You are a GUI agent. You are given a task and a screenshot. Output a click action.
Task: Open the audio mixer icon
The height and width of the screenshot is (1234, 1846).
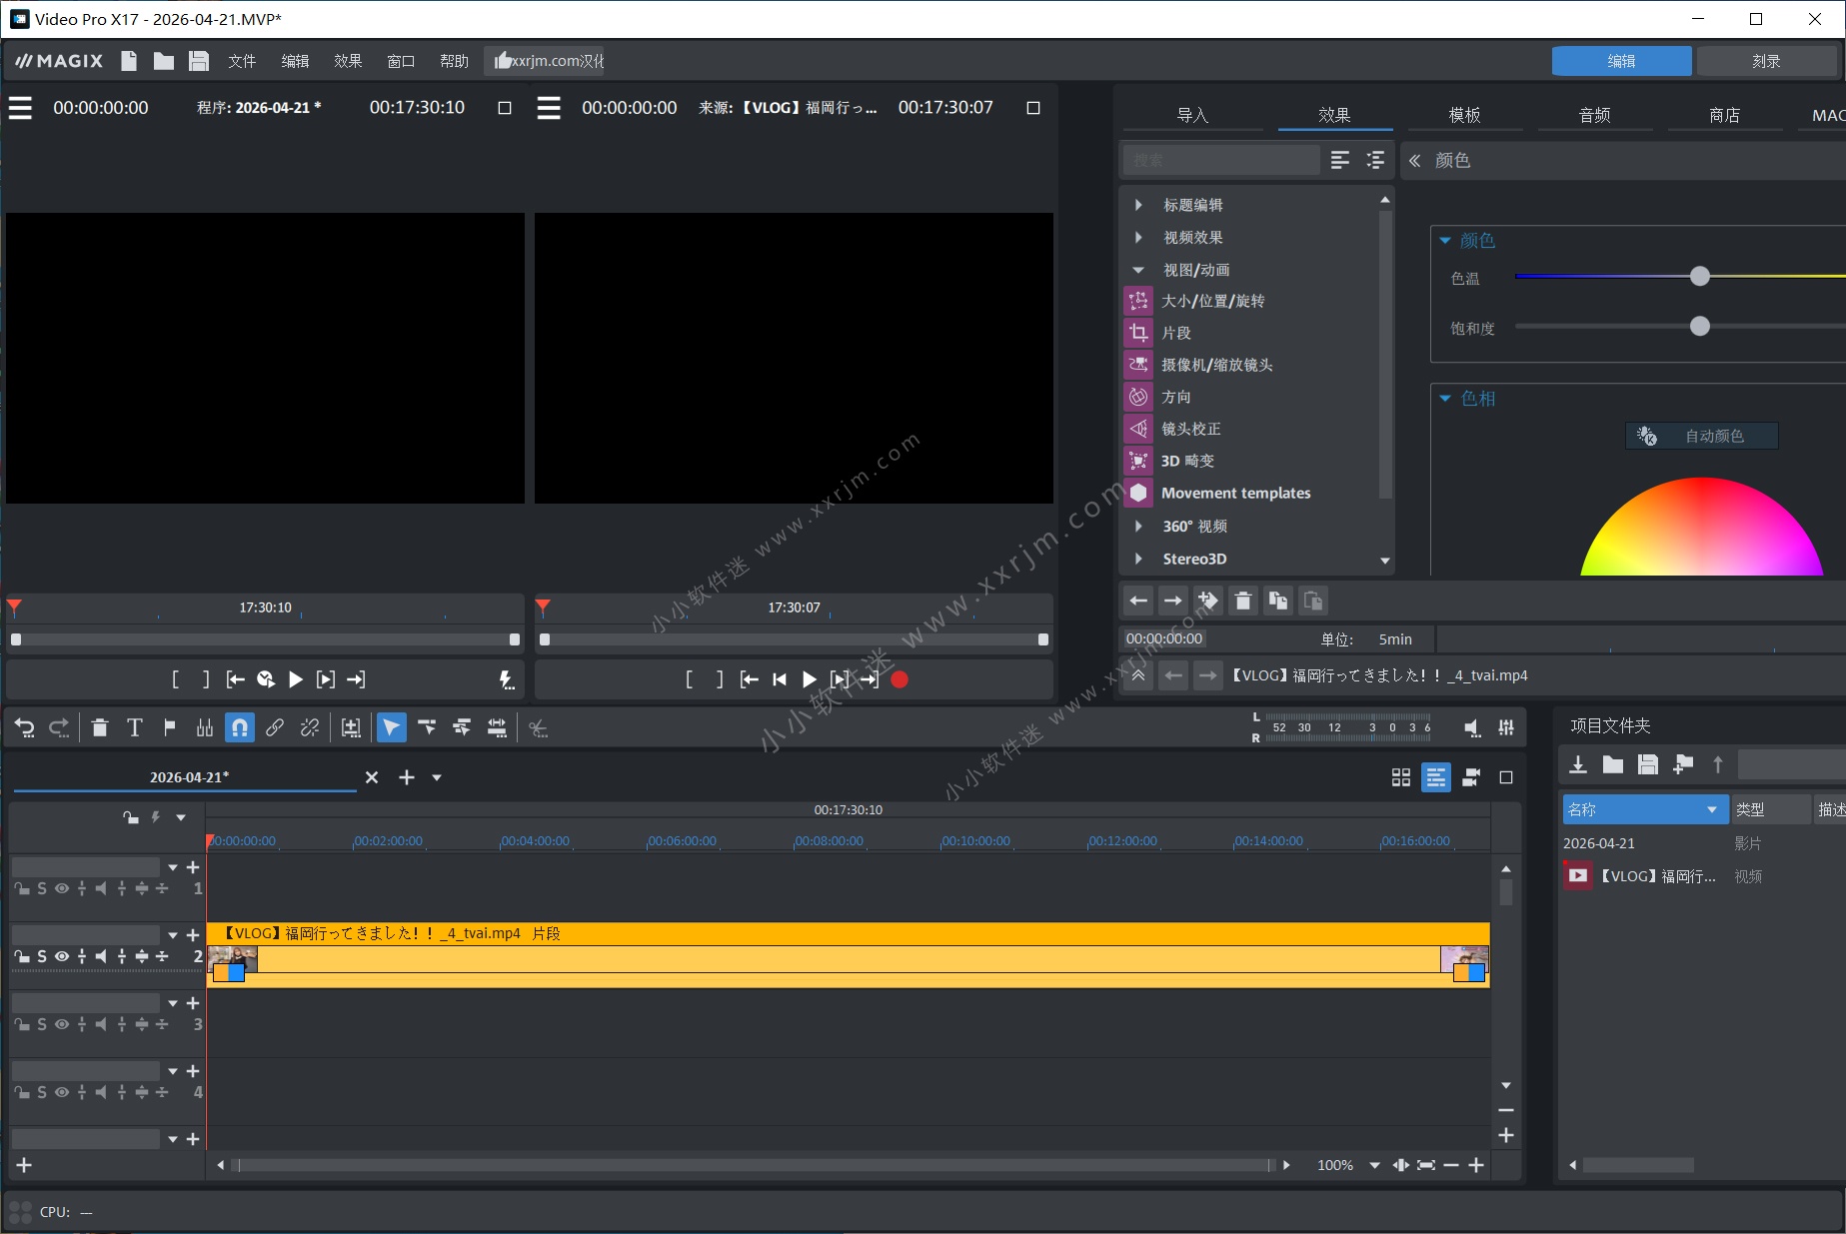point(1506,728)
